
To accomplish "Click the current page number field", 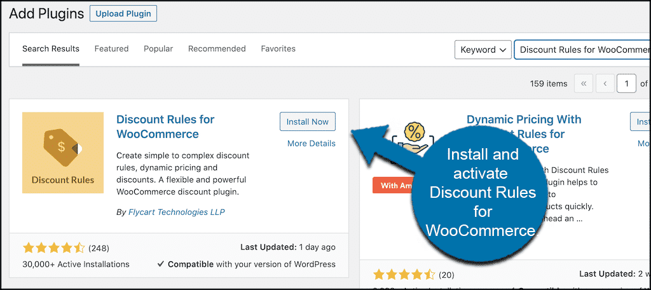I will (x=626, y=83).
